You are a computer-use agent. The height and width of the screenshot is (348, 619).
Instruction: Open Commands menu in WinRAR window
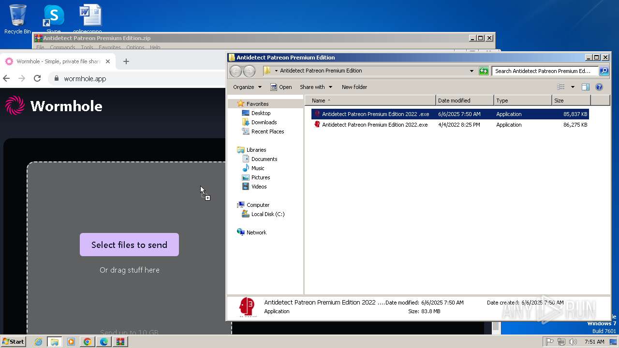(x=62, y=47)
